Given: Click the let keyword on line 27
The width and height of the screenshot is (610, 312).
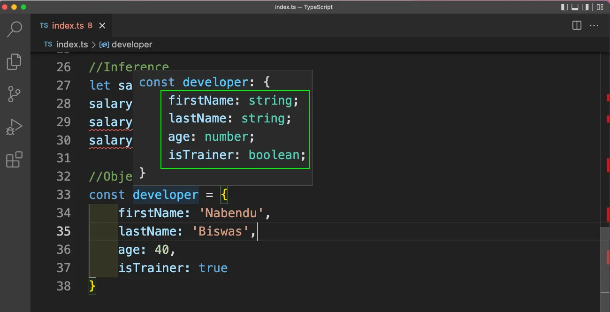Looking at the screenshot, I should pos(100,85).
